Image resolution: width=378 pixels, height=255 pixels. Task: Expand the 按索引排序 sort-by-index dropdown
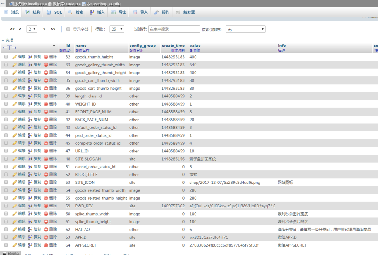pyautogui.click(x=245, y=29)
